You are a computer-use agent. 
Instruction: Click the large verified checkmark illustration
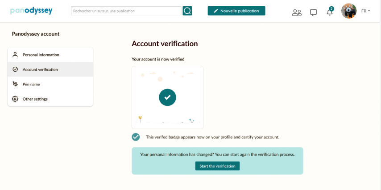tap(167, 97)
